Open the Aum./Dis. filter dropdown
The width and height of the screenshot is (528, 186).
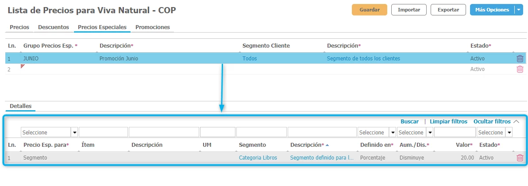429,132
